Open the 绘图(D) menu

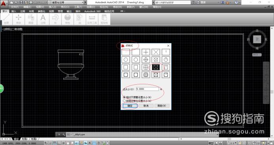coord(91,7)
